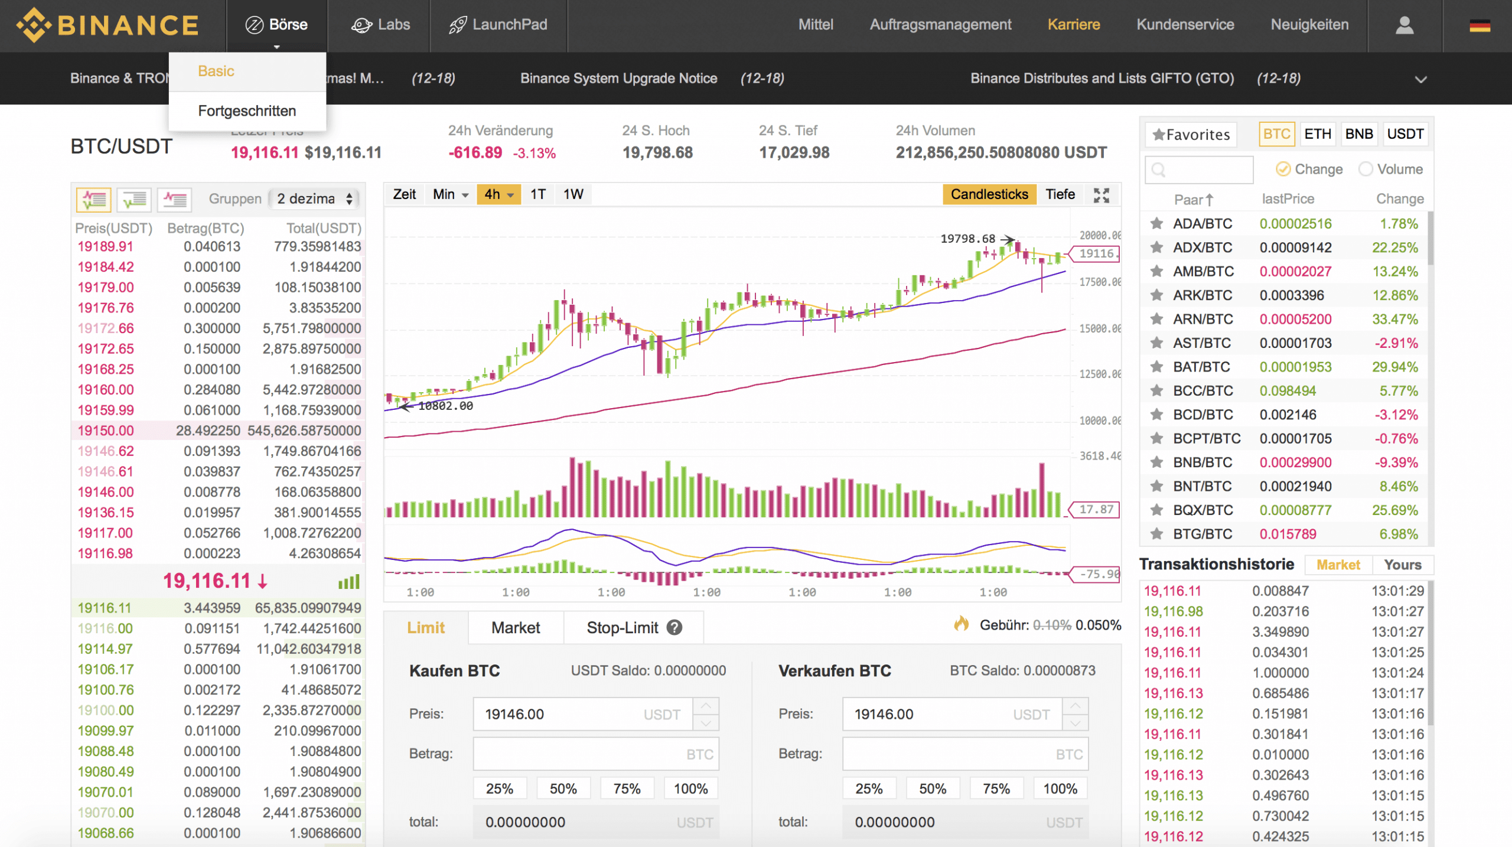Viewport: 1512px width, 847px height.
Task: Set sell amount to 100%
Action: click(x=1060, y=789)
